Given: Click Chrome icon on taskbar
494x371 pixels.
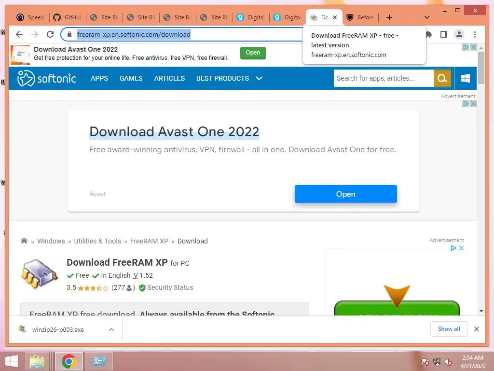Looking at the screenshot, I should pos(69,361).
